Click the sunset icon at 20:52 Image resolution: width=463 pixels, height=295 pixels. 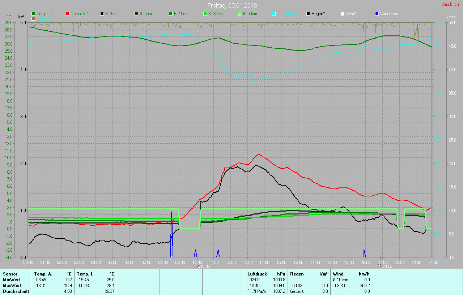[x=380, y=266]
